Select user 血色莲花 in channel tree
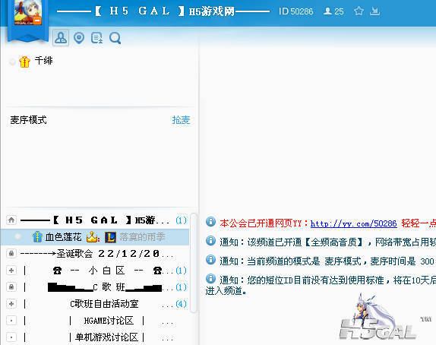 (63, 237)
